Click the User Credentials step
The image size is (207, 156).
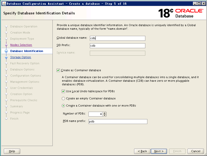21,88
